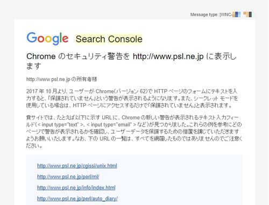Open the perl/ml/ link
The width and height of the screenshot is (269, 205).
pyautogui.click(x=68, y=177)
